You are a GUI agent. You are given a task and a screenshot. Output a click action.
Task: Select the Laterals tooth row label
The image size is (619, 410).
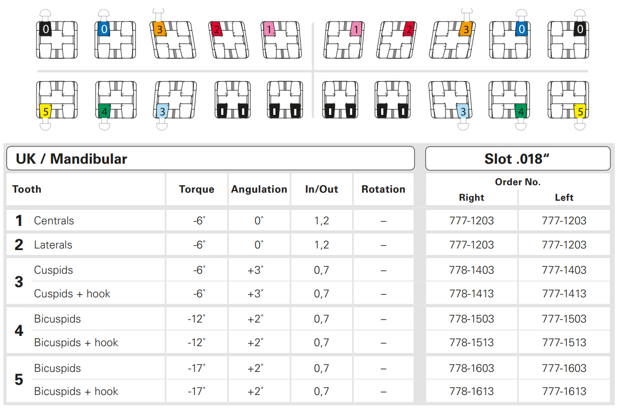(x=53, y=245)
